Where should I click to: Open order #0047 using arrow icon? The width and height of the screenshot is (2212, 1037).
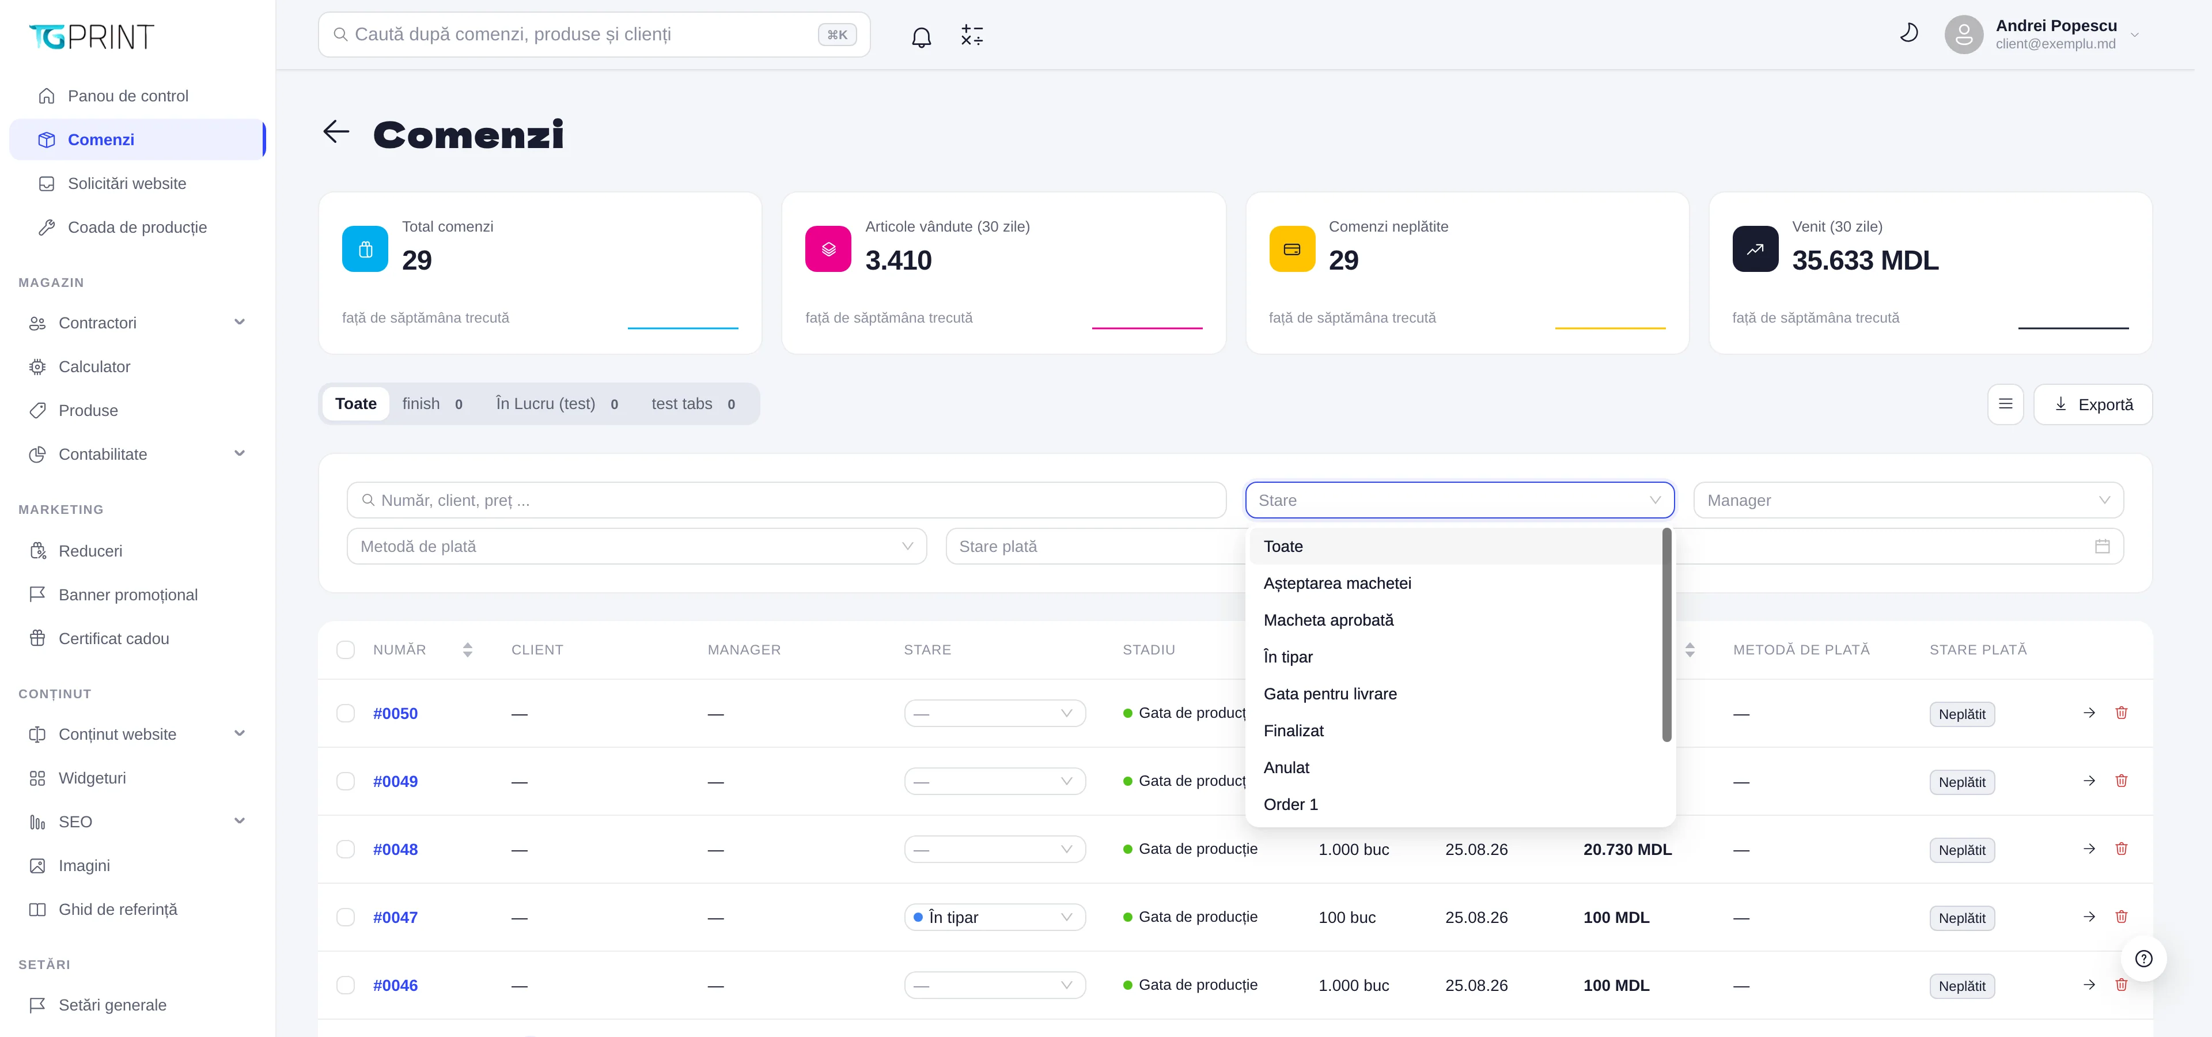point(2089,917)
